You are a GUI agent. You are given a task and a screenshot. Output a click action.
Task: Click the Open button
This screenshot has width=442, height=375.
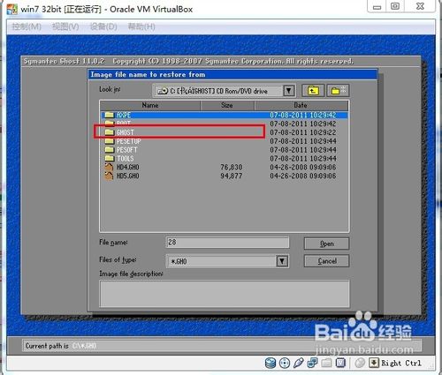click(326, 244)
